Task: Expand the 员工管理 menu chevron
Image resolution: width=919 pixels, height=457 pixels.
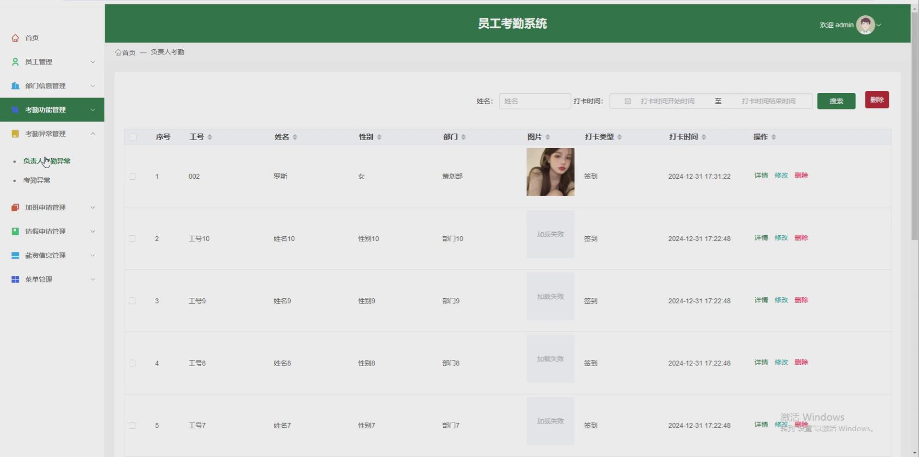Action: point(93,62)
